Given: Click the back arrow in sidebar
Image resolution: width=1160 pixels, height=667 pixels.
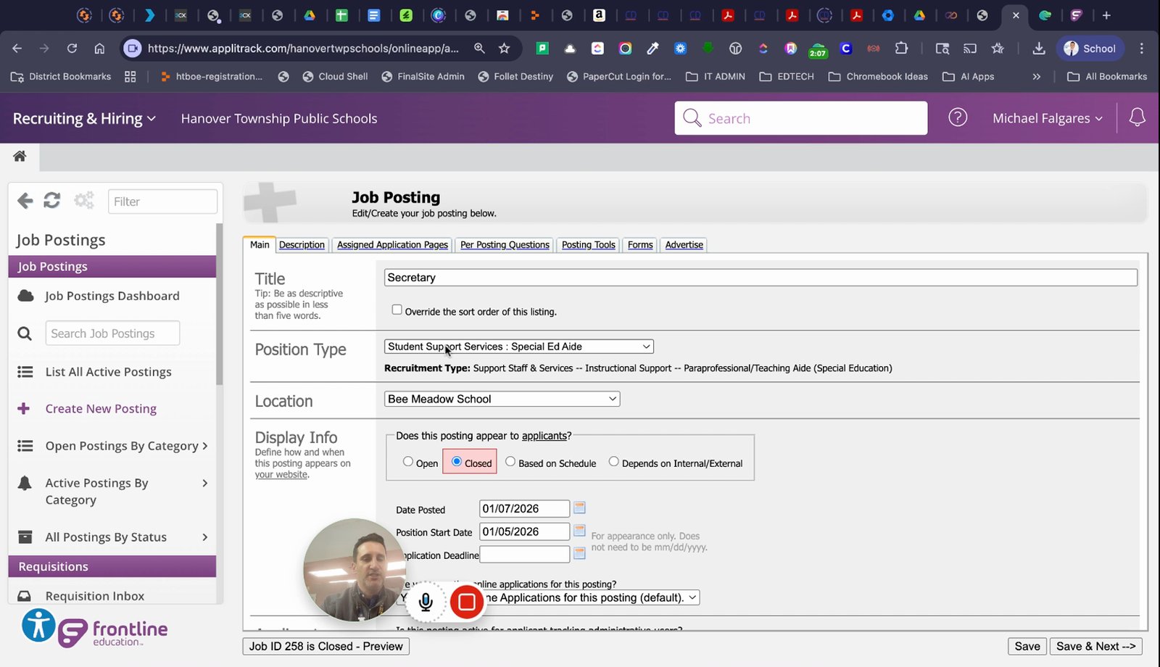Looking at the screenshot, I should [25, 201].
